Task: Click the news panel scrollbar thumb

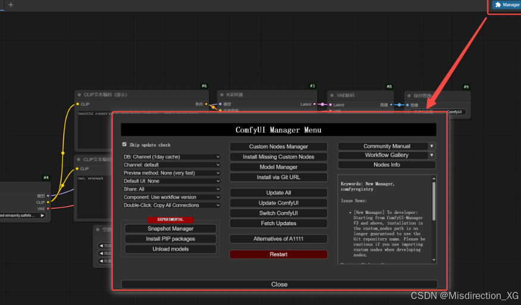Action: click(x=433, y=201)
